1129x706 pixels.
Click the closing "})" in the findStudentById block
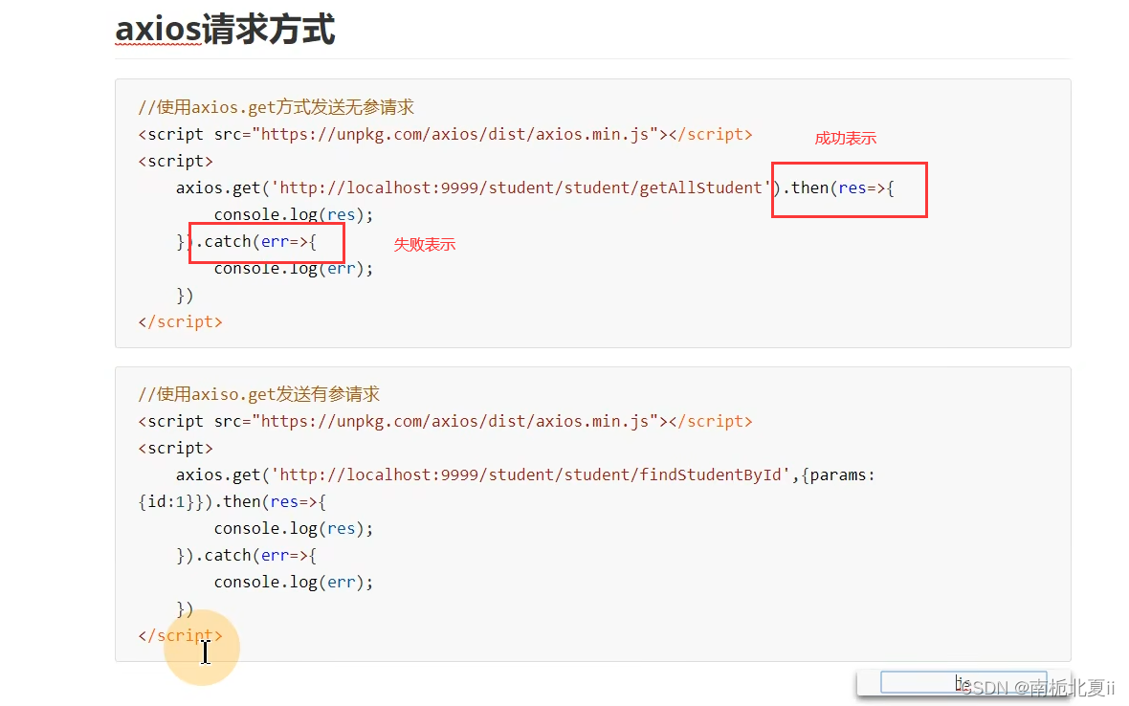click(x=185, y=609)
